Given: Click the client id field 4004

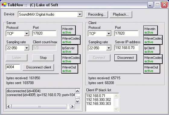Looking at the screenshot, I should [13, 67].
